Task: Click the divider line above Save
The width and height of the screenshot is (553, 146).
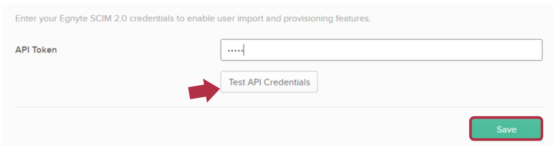Action: pyautogui.click(x=278, y=107)
